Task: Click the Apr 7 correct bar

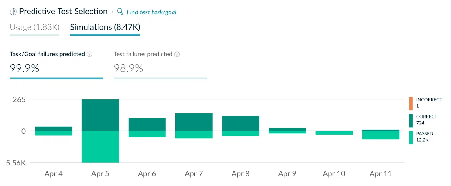Action: coord(194,122)
